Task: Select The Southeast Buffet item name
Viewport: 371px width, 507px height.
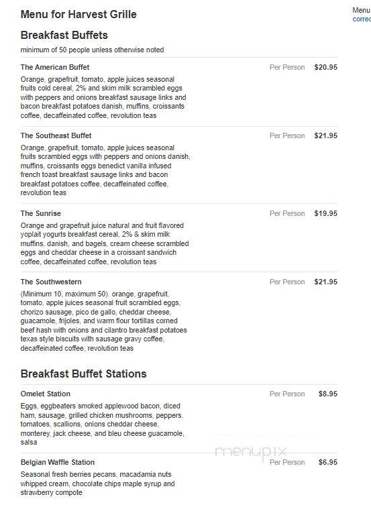Action: coord(56,135)
